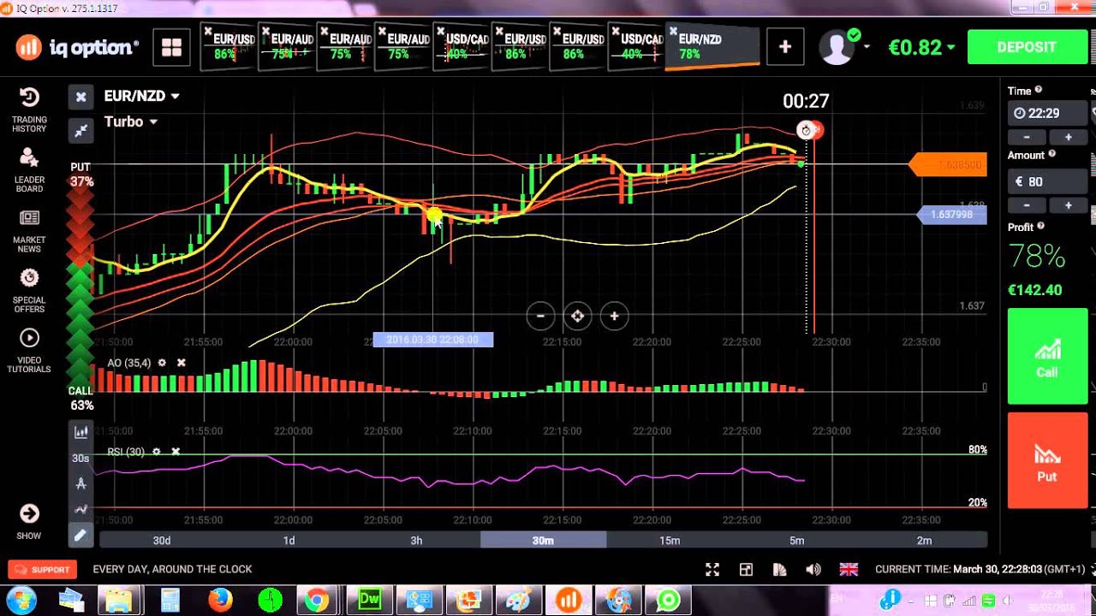Expand the chart with diagonal arrows icon
The image size is (1096, 616).
click(x=80, y=130)
